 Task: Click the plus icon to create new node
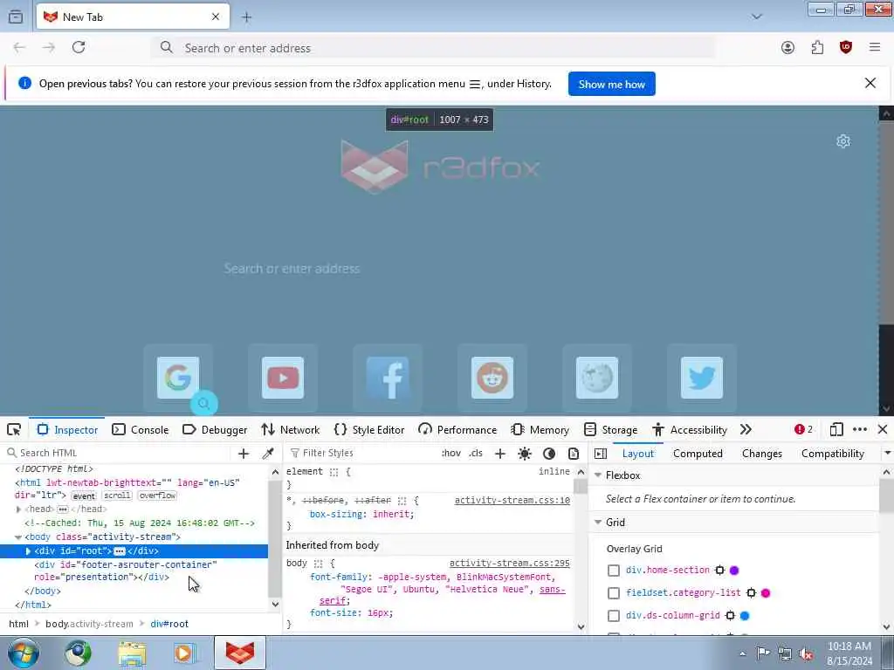(244, 453)
